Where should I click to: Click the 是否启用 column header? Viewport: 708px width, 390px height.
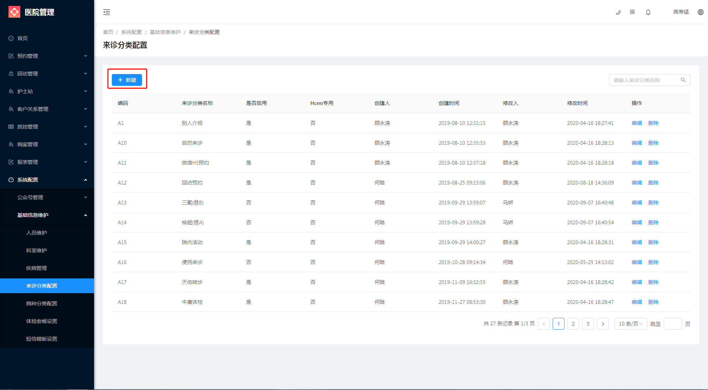point(256,103)
